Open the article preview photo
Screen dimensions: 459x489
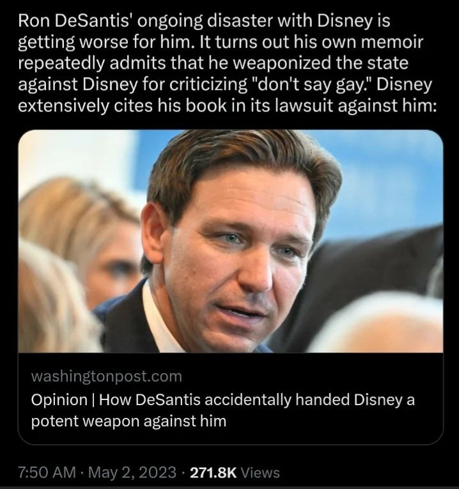[230, 241]
